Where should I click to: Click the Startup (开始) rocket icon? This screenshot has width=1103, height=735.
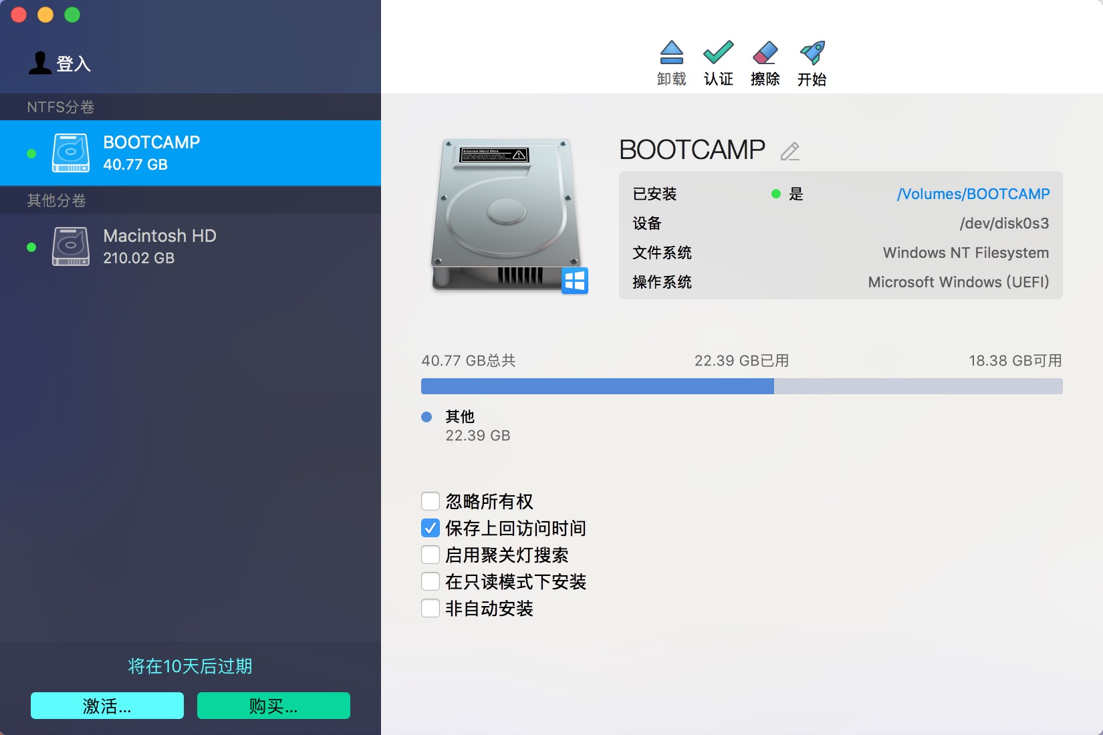(812, 53)
